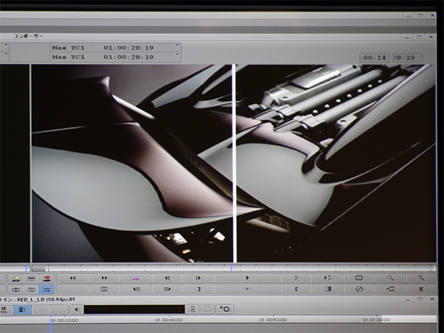Click the half-shaded square icon
Screen dimensions: 444x333
point(328,289)
